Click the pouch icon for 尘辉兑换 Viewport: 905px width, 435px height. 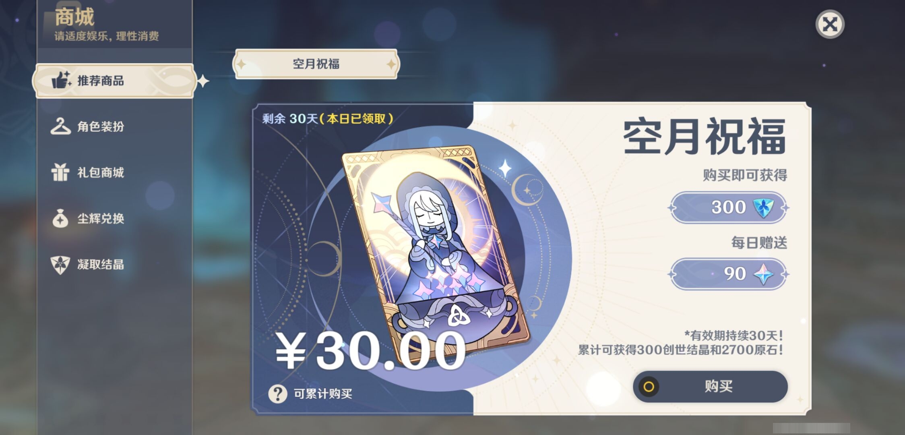(x=60, y=219)
